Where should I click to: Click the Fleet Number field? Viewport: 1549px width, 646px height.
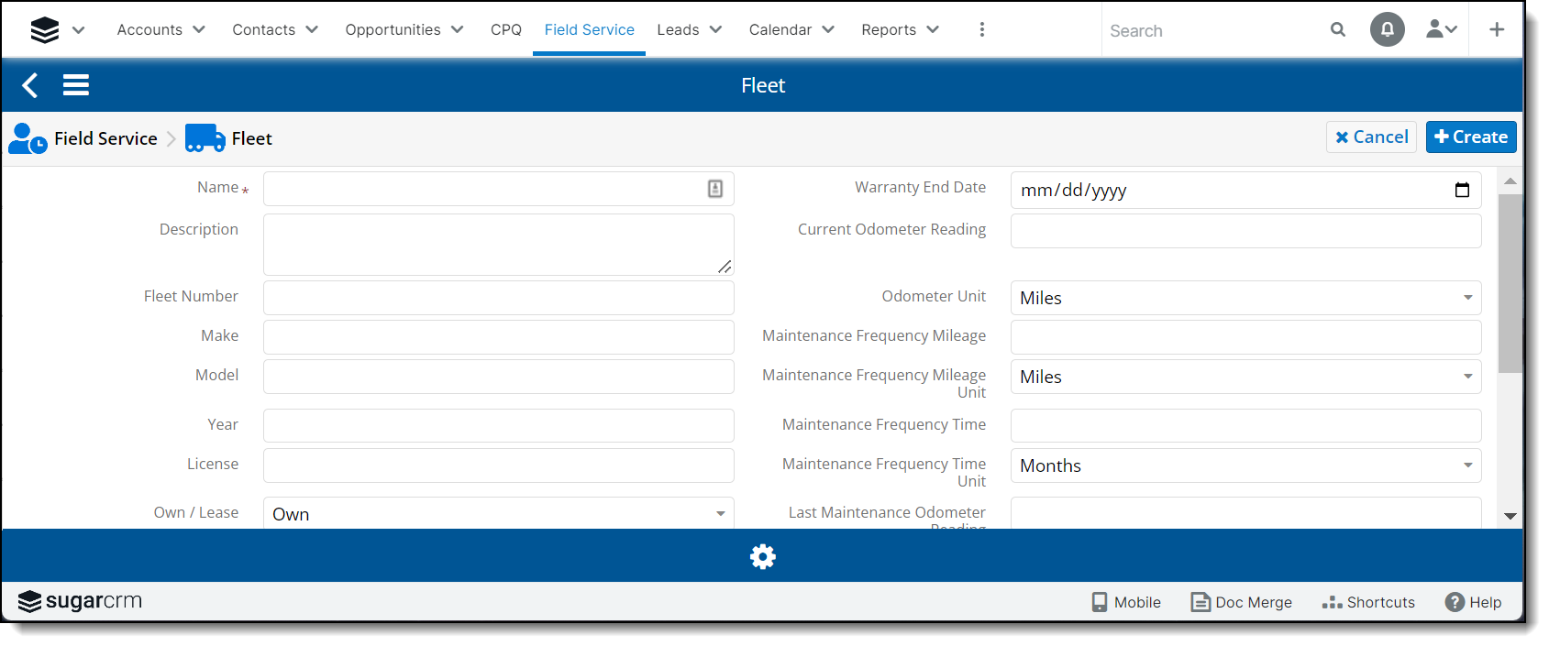click(x=499, y=298)
